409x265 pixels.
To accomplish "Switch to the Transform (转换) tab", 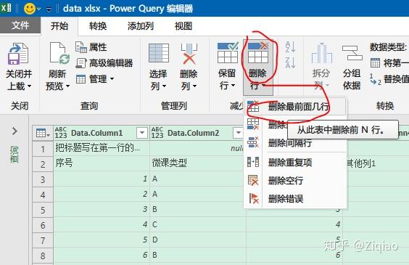I will point(98,26).
